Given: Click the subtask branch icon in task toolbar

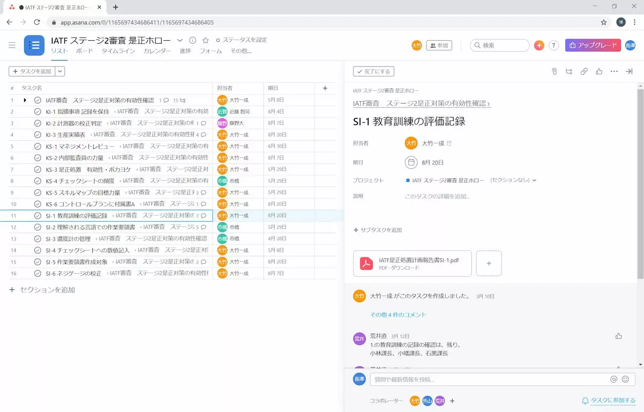Looking at the screenshot, I should pos(569,71).
